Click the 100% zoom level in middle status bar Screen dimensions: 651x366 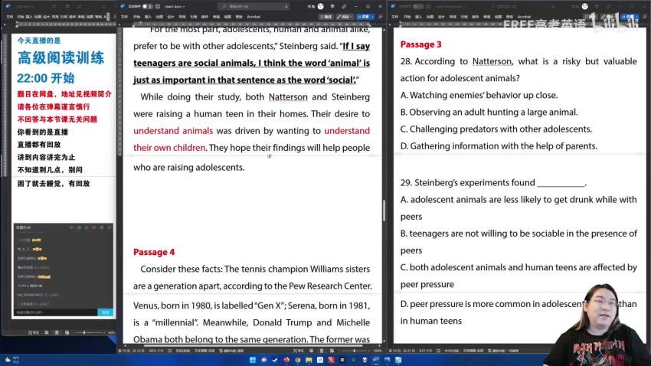coord(377,351)
